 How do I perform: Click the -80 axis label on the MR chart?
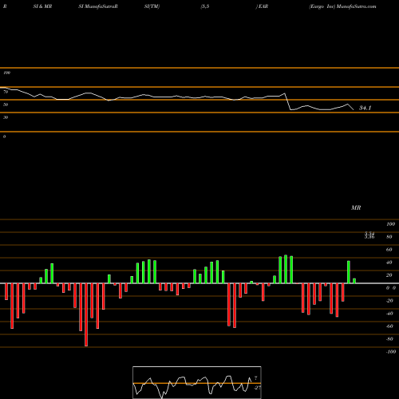[x=389, y=339]
